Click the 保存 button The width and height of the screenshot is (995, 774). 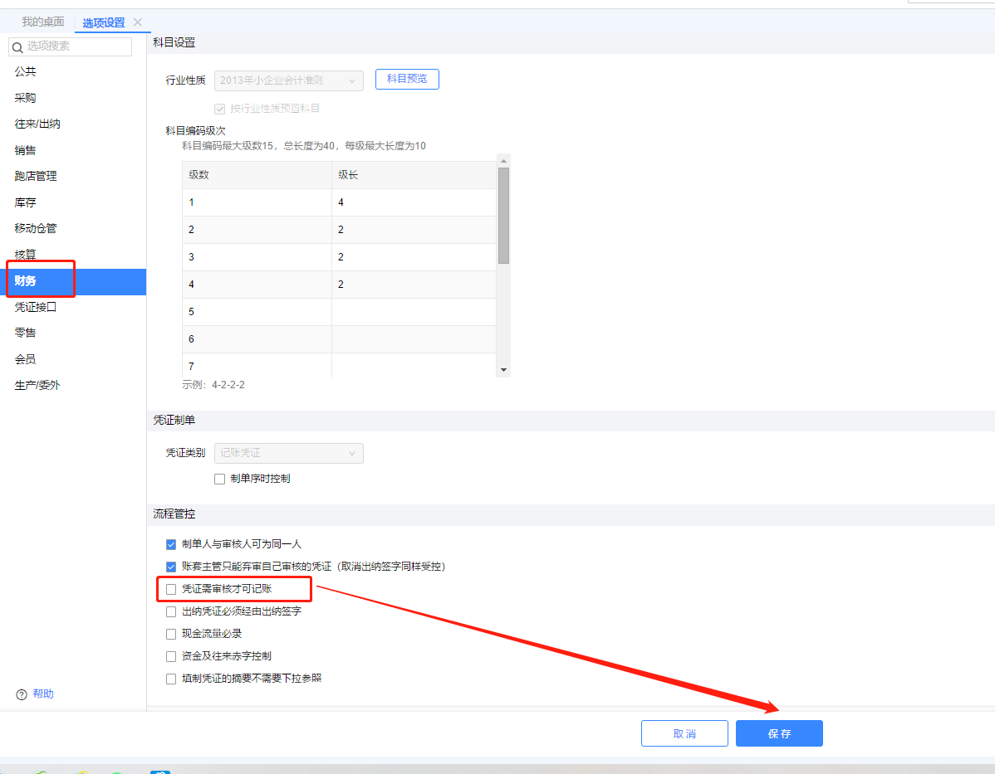779,733
